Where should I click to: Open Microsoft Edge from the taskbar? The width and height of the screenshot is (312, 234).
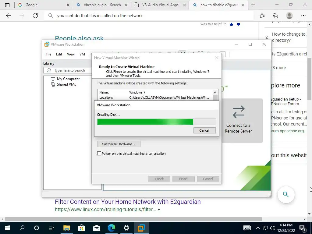tap(112, 228)
